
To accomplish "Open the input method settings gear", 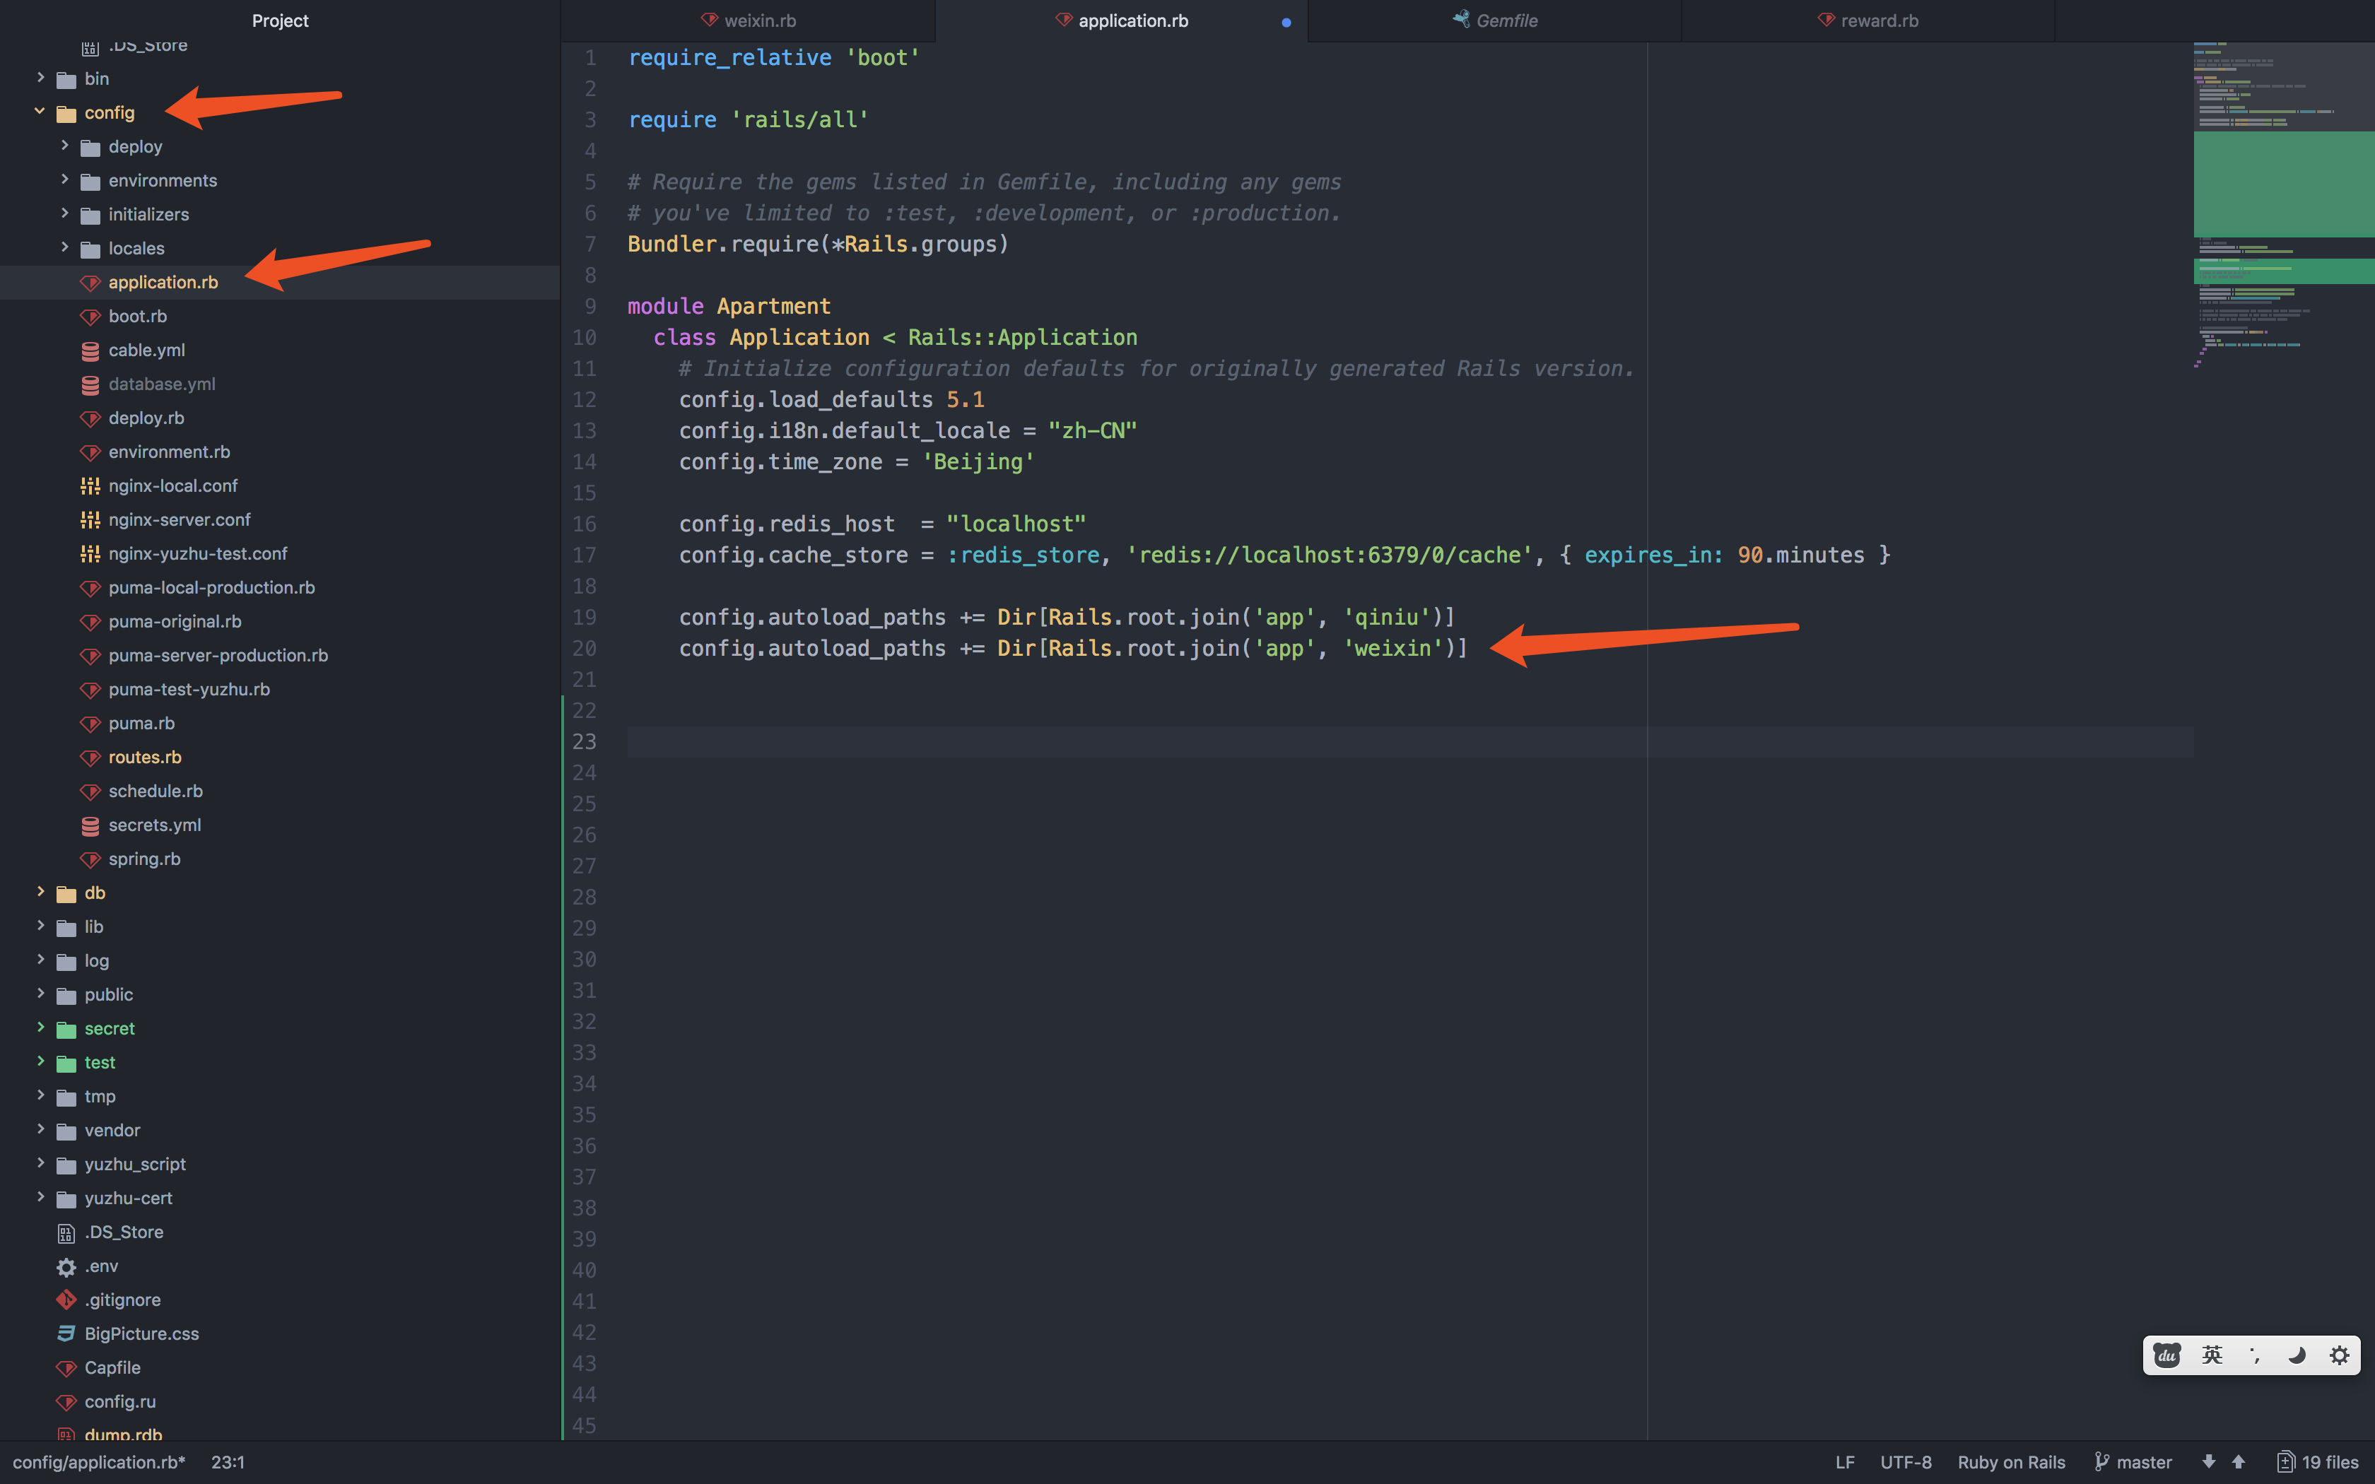I will click(2340, 1355).
